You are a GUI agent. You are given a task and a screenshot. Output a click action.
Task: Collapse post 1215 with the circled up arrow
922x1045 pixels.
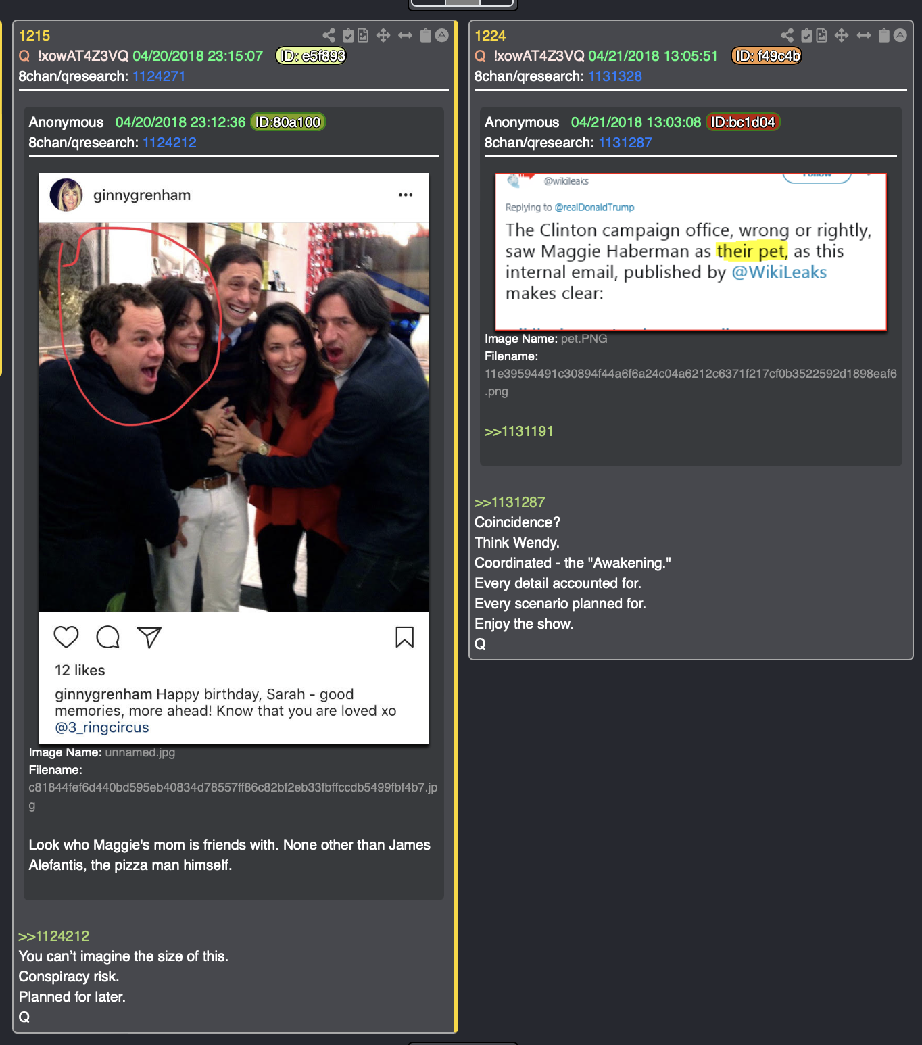(x=442, y=35)
